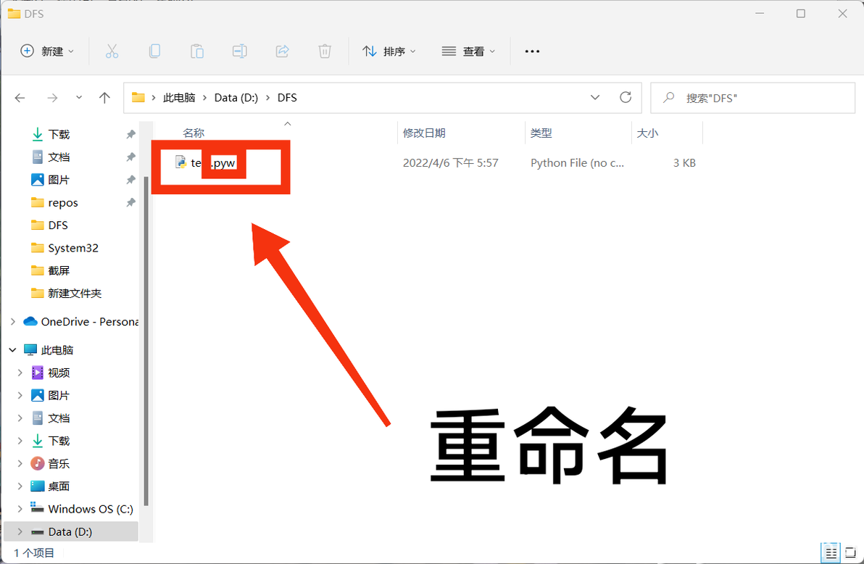The width and height of the screenshot is (864, 564).
Task: Expand the address bar history dropdown
Action: [x=595, y=98]
